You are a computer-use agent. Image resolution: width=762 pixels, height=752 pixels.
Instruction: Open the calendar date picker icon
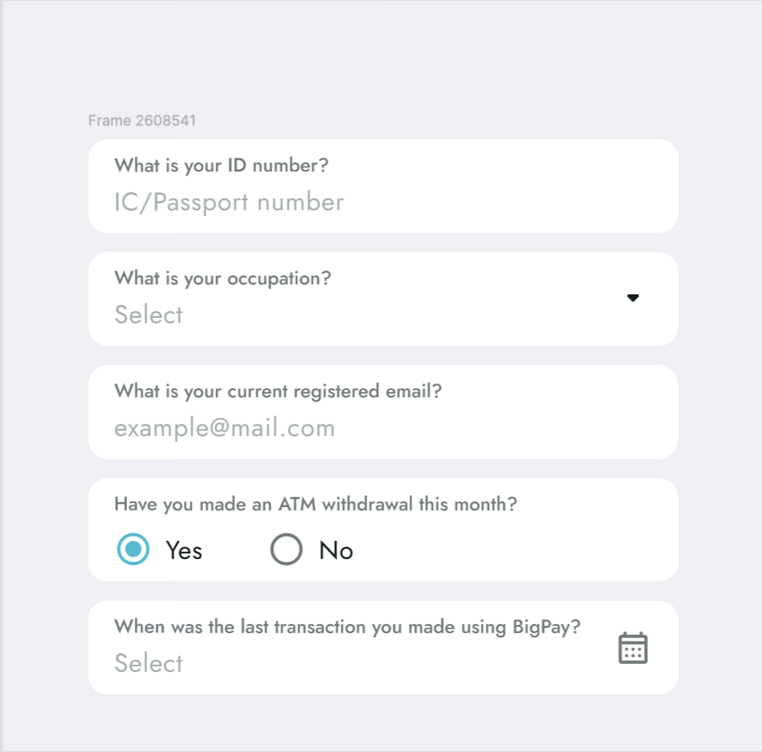point(633,648)
